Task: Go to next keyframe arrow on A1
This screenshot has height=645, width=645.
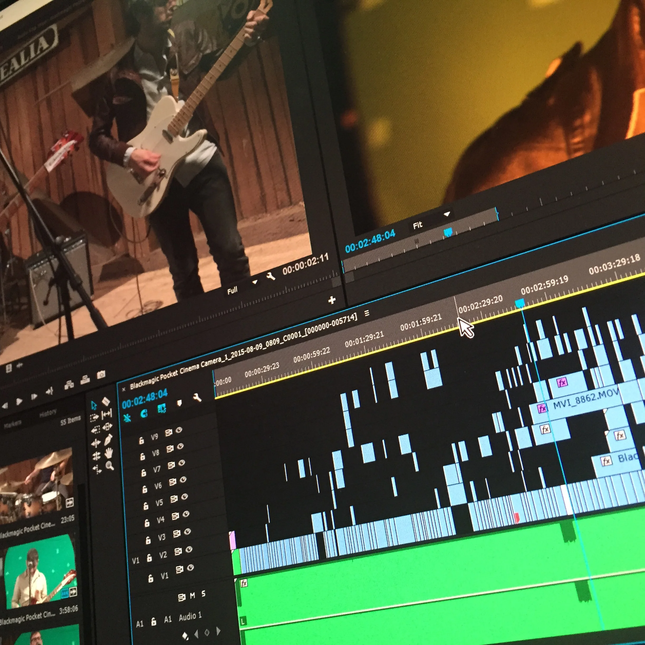Action: coord(218,631)
